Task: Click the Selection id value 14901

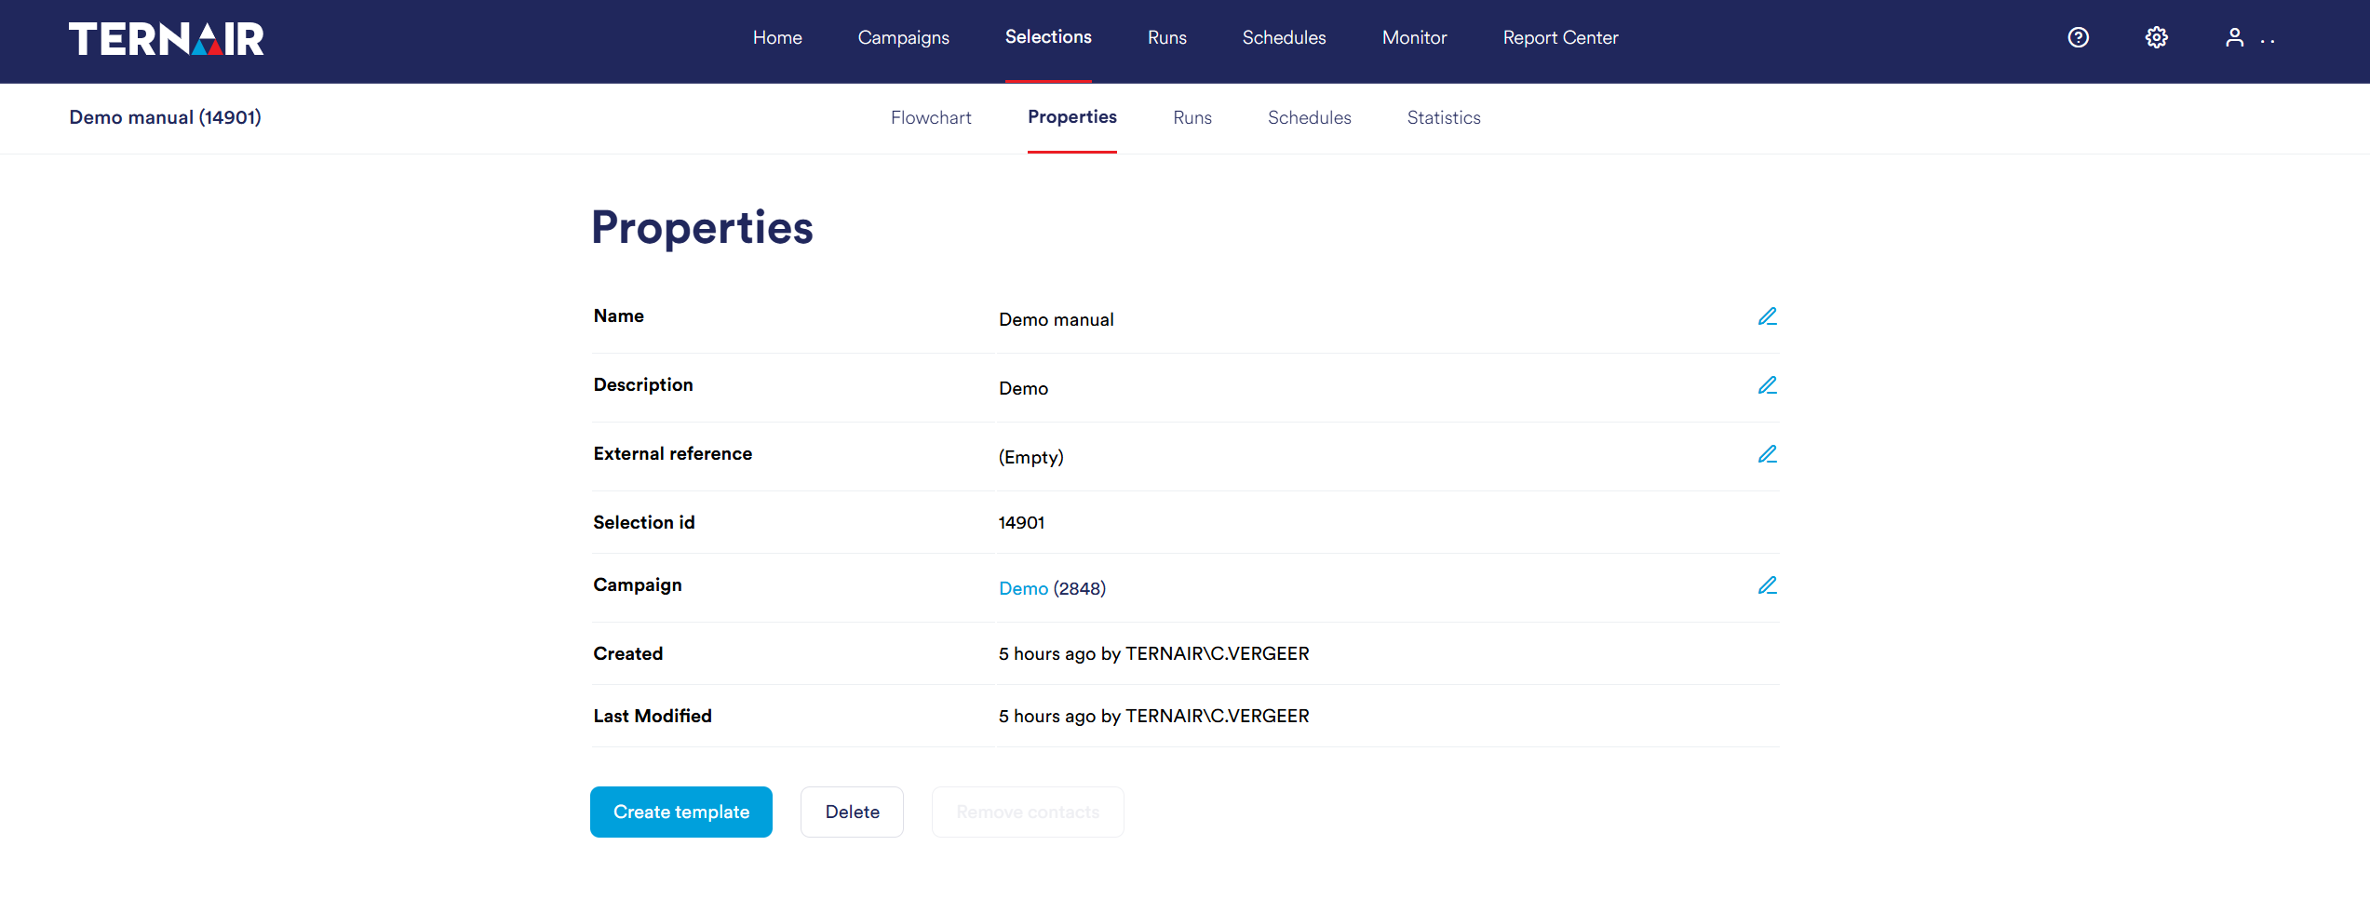Action: click(x=1022, y=523)
